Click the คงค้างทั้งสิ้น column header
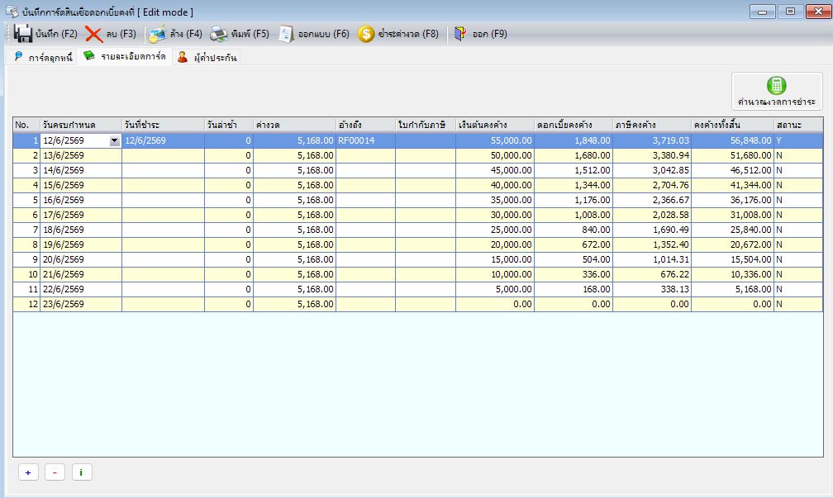 [x=732, y=126]
